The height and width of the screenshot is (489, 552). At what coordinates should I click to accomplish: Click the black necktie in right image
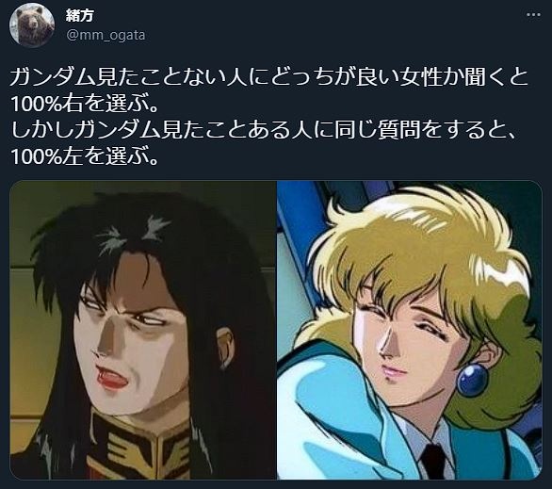coord(433,461)
